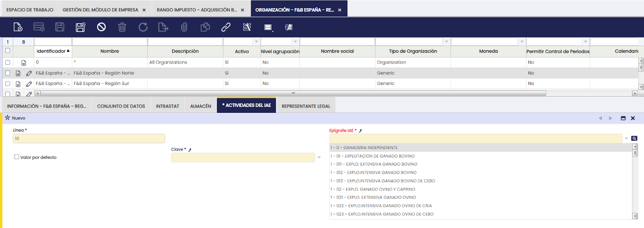Open Permitir Control de Periodos filter dropdown
This screenshot has height=228, width=644.
coord(586,42)
